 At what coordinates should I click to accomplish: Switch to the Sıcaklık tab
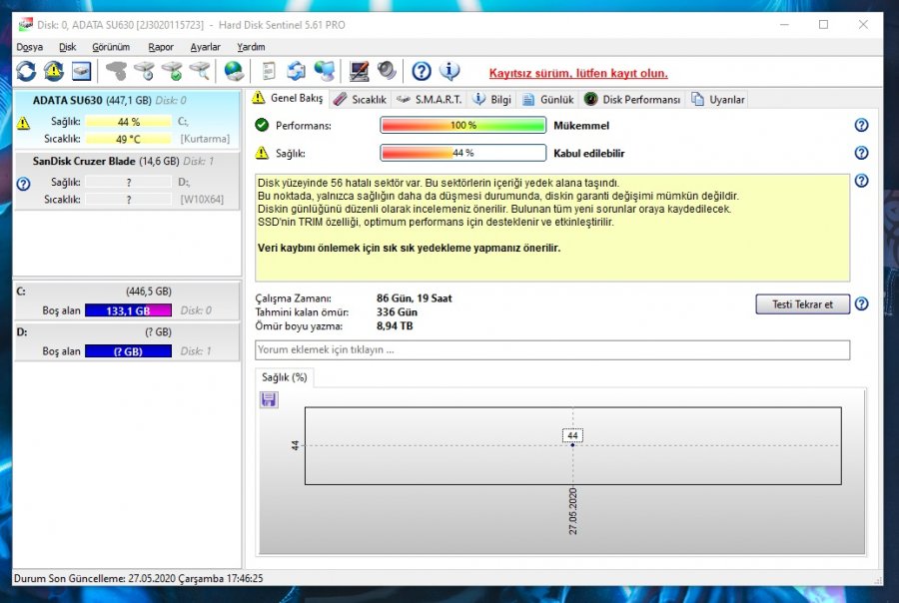click(360, 99)
